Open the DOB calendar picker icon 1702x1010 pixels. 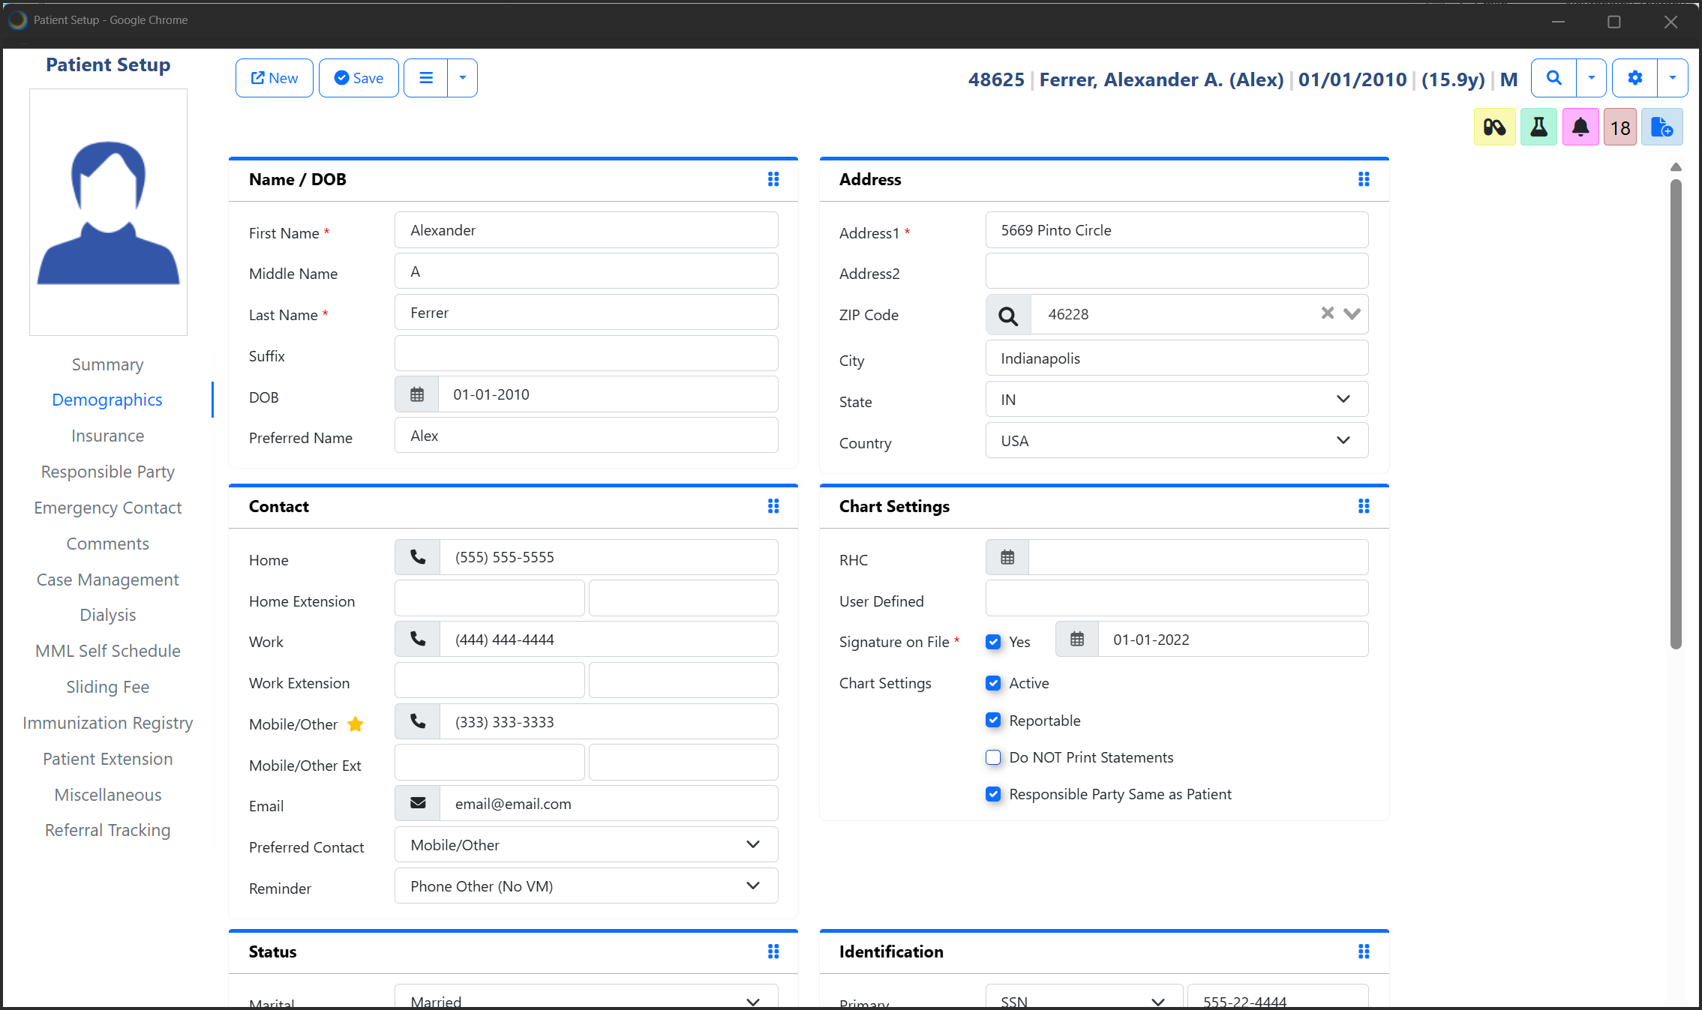click(x=417, y=394)
